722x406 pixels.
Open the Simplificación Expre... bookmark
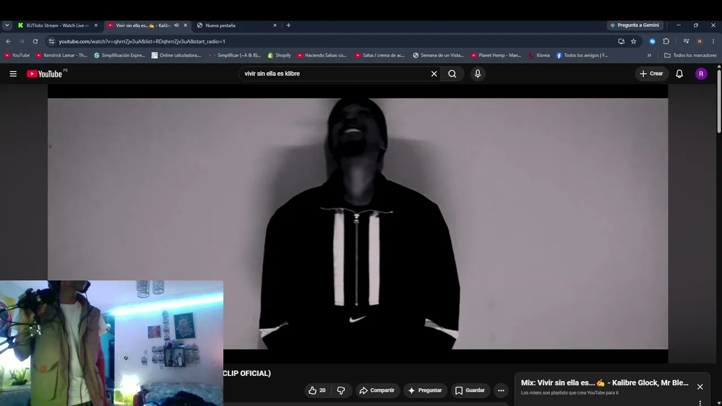119,55
